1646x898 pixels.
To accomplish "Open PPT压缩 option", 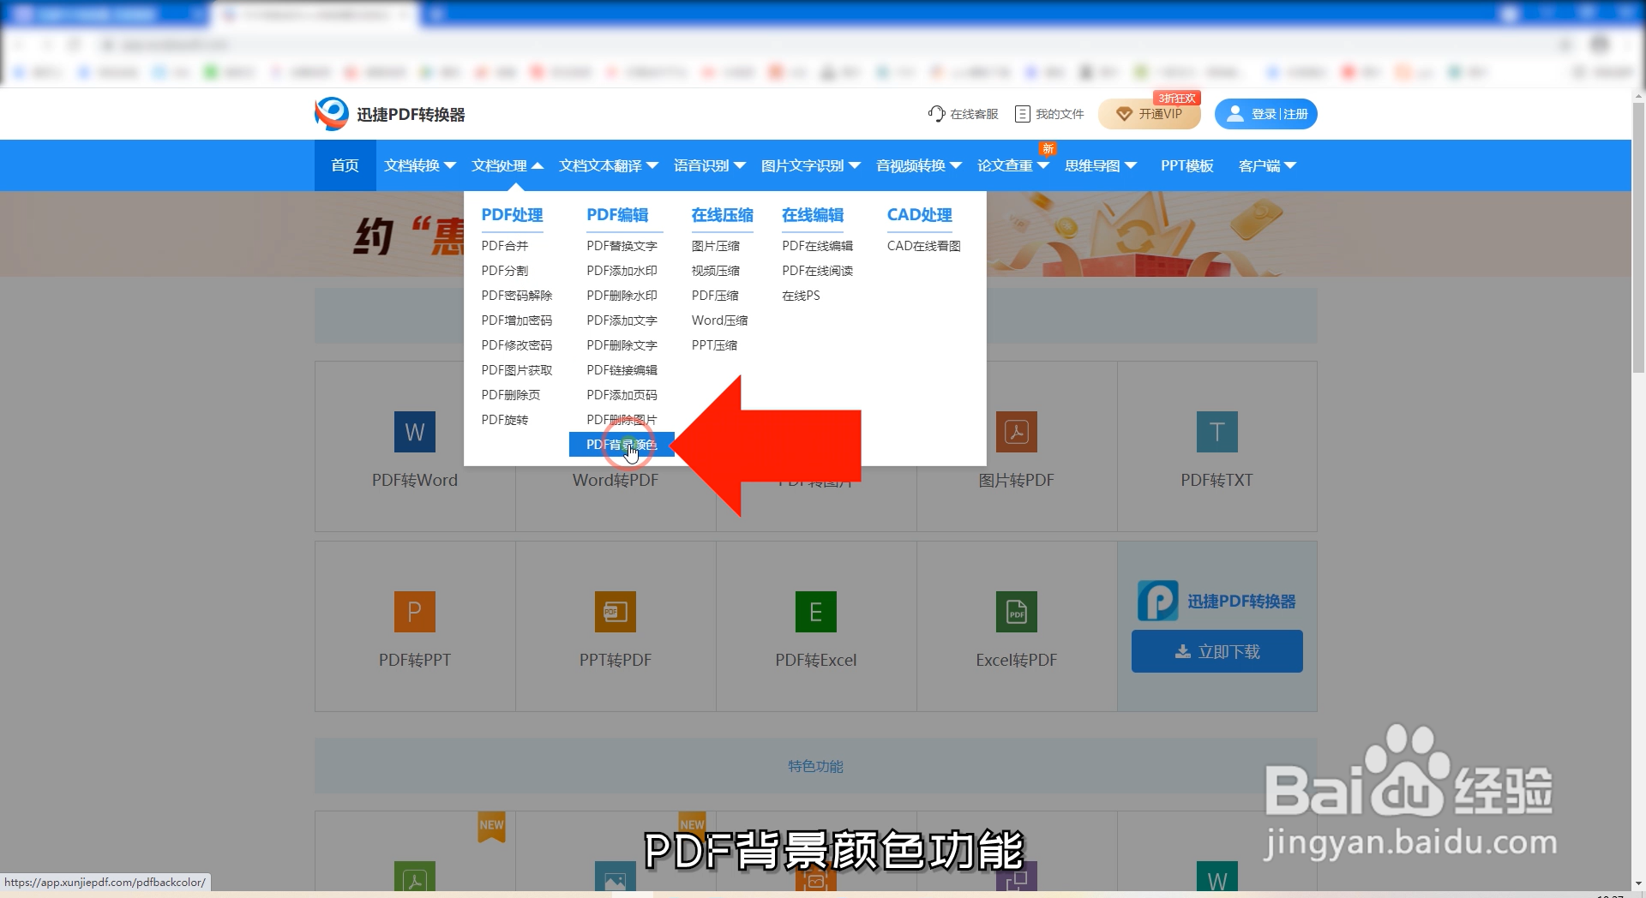I will point(715,345).
